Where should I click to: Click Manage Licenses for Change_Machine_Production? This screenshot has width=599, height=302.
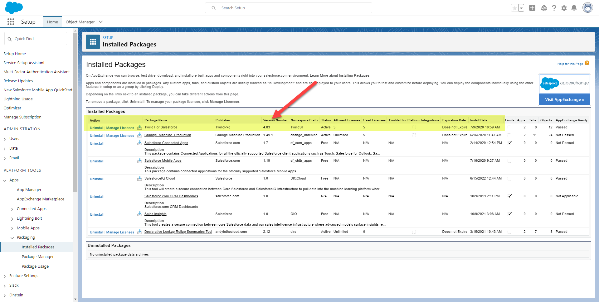120,136
